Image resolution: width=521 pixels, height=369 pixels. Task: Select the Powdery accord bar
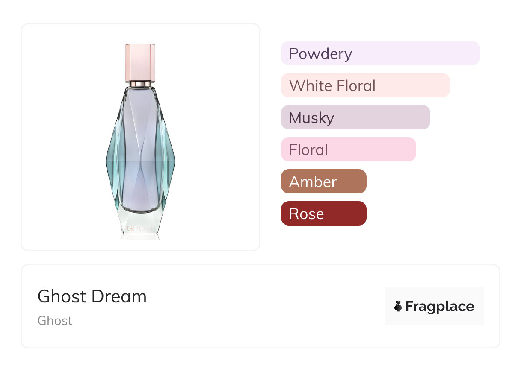tap(380, 53)
